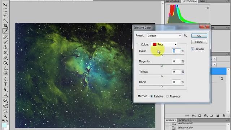Open the Layers panel flyout menu

click(x=228, y=54)
